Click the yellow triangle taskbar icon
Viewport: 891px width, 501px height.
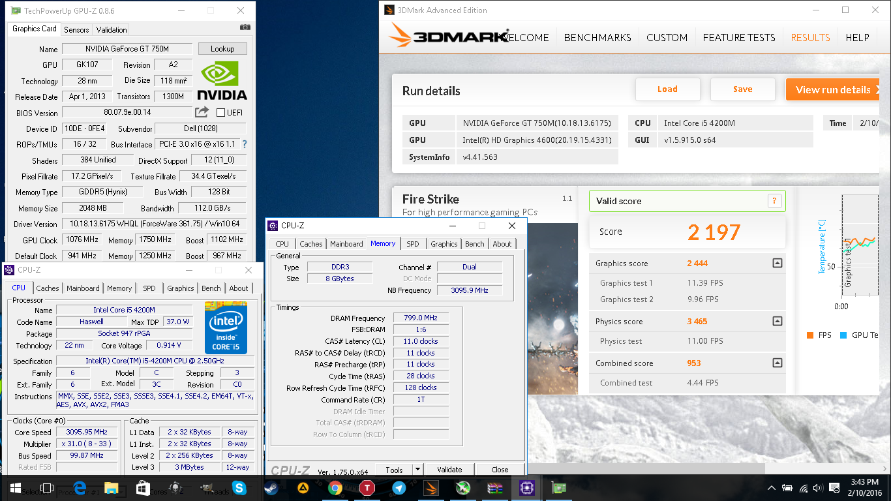[x=303, y=487]
